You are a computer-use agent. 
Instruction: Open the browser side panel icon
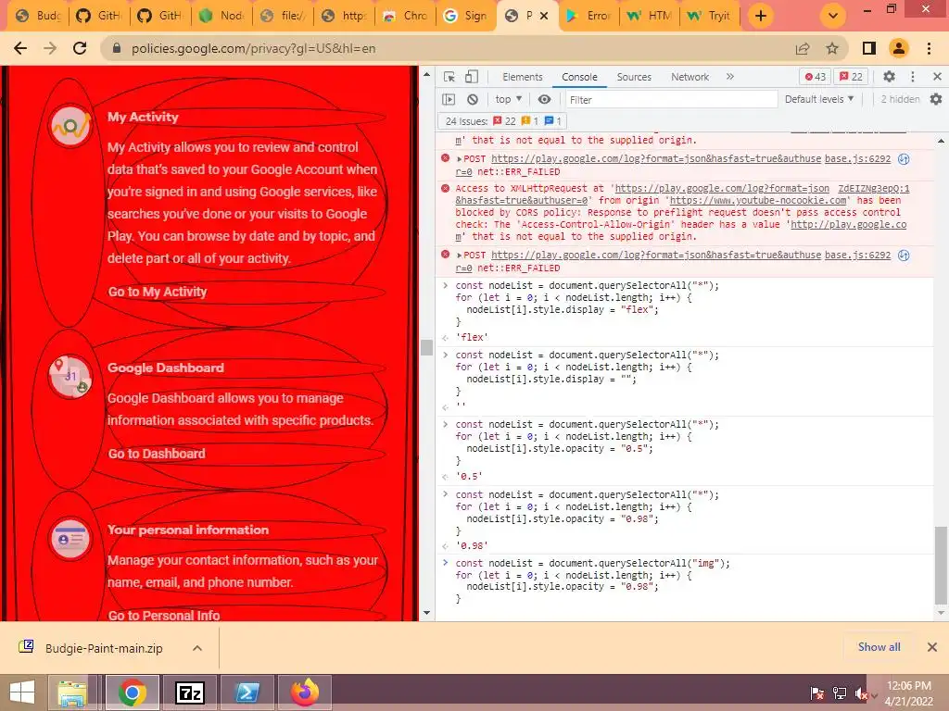click(x=869, y=48)
